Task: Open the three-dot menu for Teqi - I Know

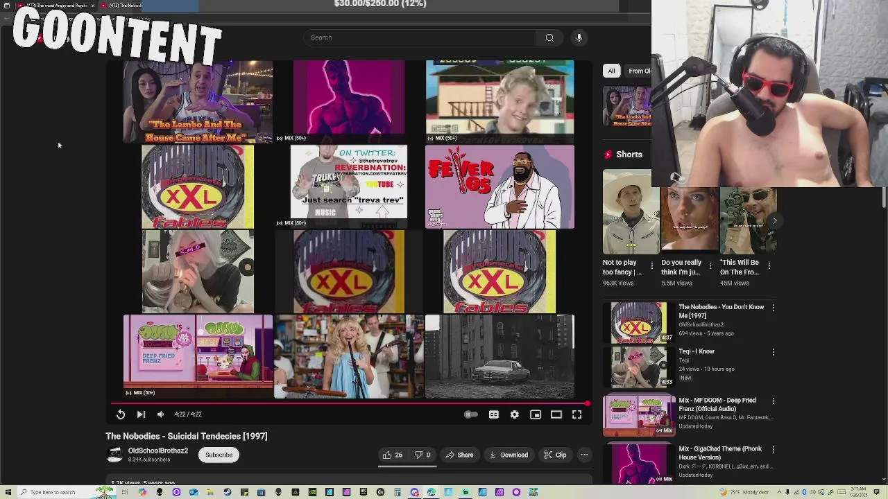Action: [x=774, y=352]
